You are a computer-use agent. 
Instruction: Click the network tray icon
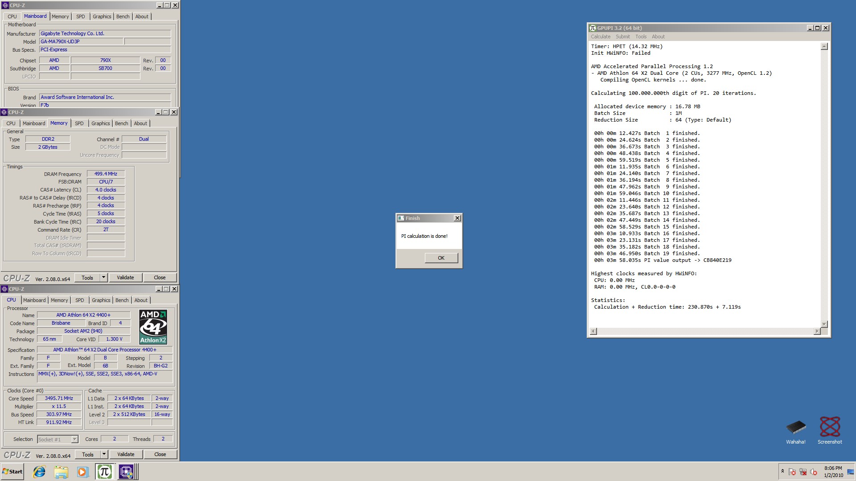pos(803,472)
